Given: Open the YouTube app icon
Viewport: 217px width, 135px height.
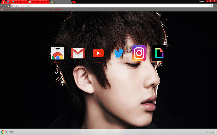Looking at the screenshot, I should tap(98, 53).
